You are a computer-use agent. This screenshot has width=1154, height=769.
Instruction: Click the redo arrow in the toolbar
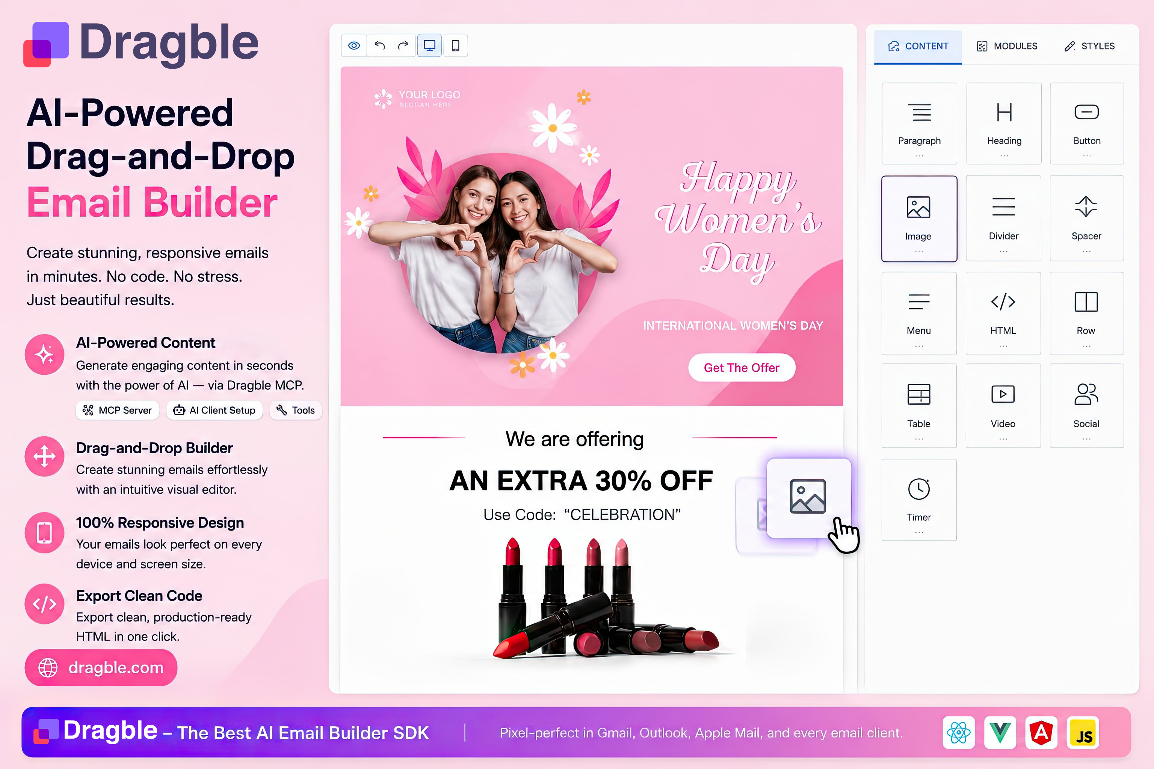click(403, 45)
